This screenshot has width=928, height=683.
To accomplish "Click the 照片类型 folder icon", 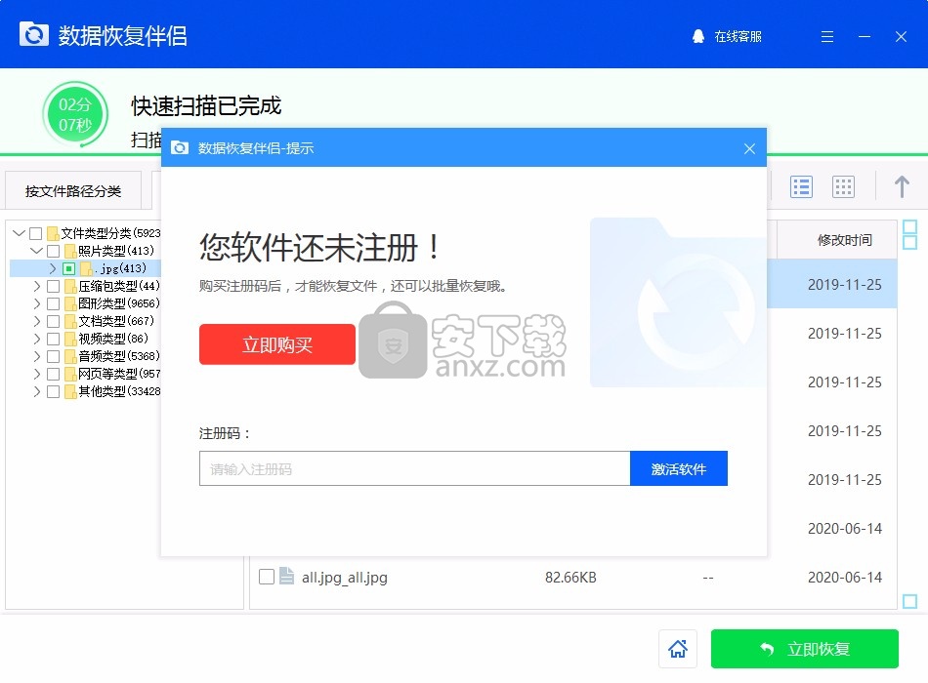I will pos(70,252).
